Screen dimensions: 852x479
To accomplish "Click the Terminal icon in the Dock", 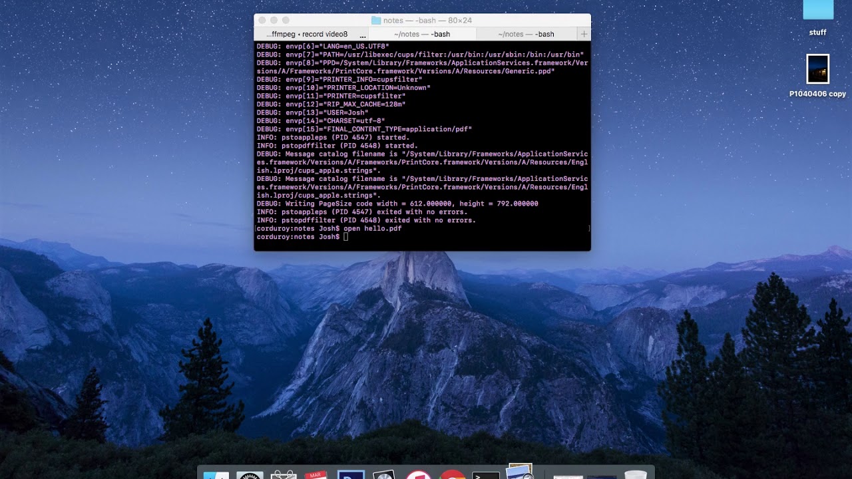I will click(486, 475).
